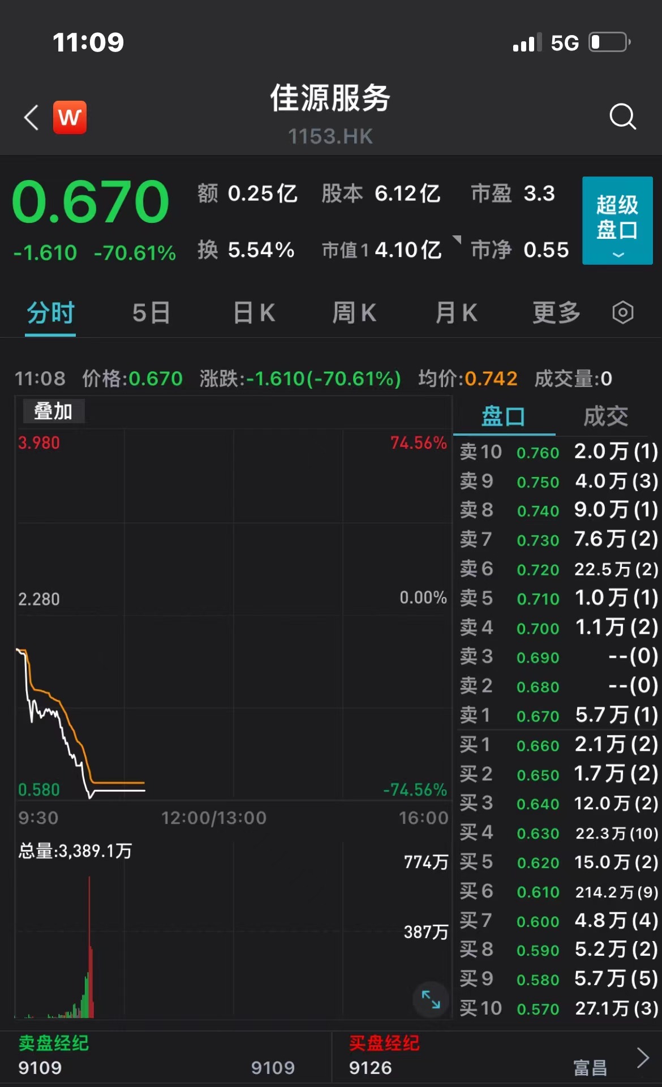This screenshot has height=1087, width=662.
Task: Tap the search magnifier icon
Action: (622, 117)
